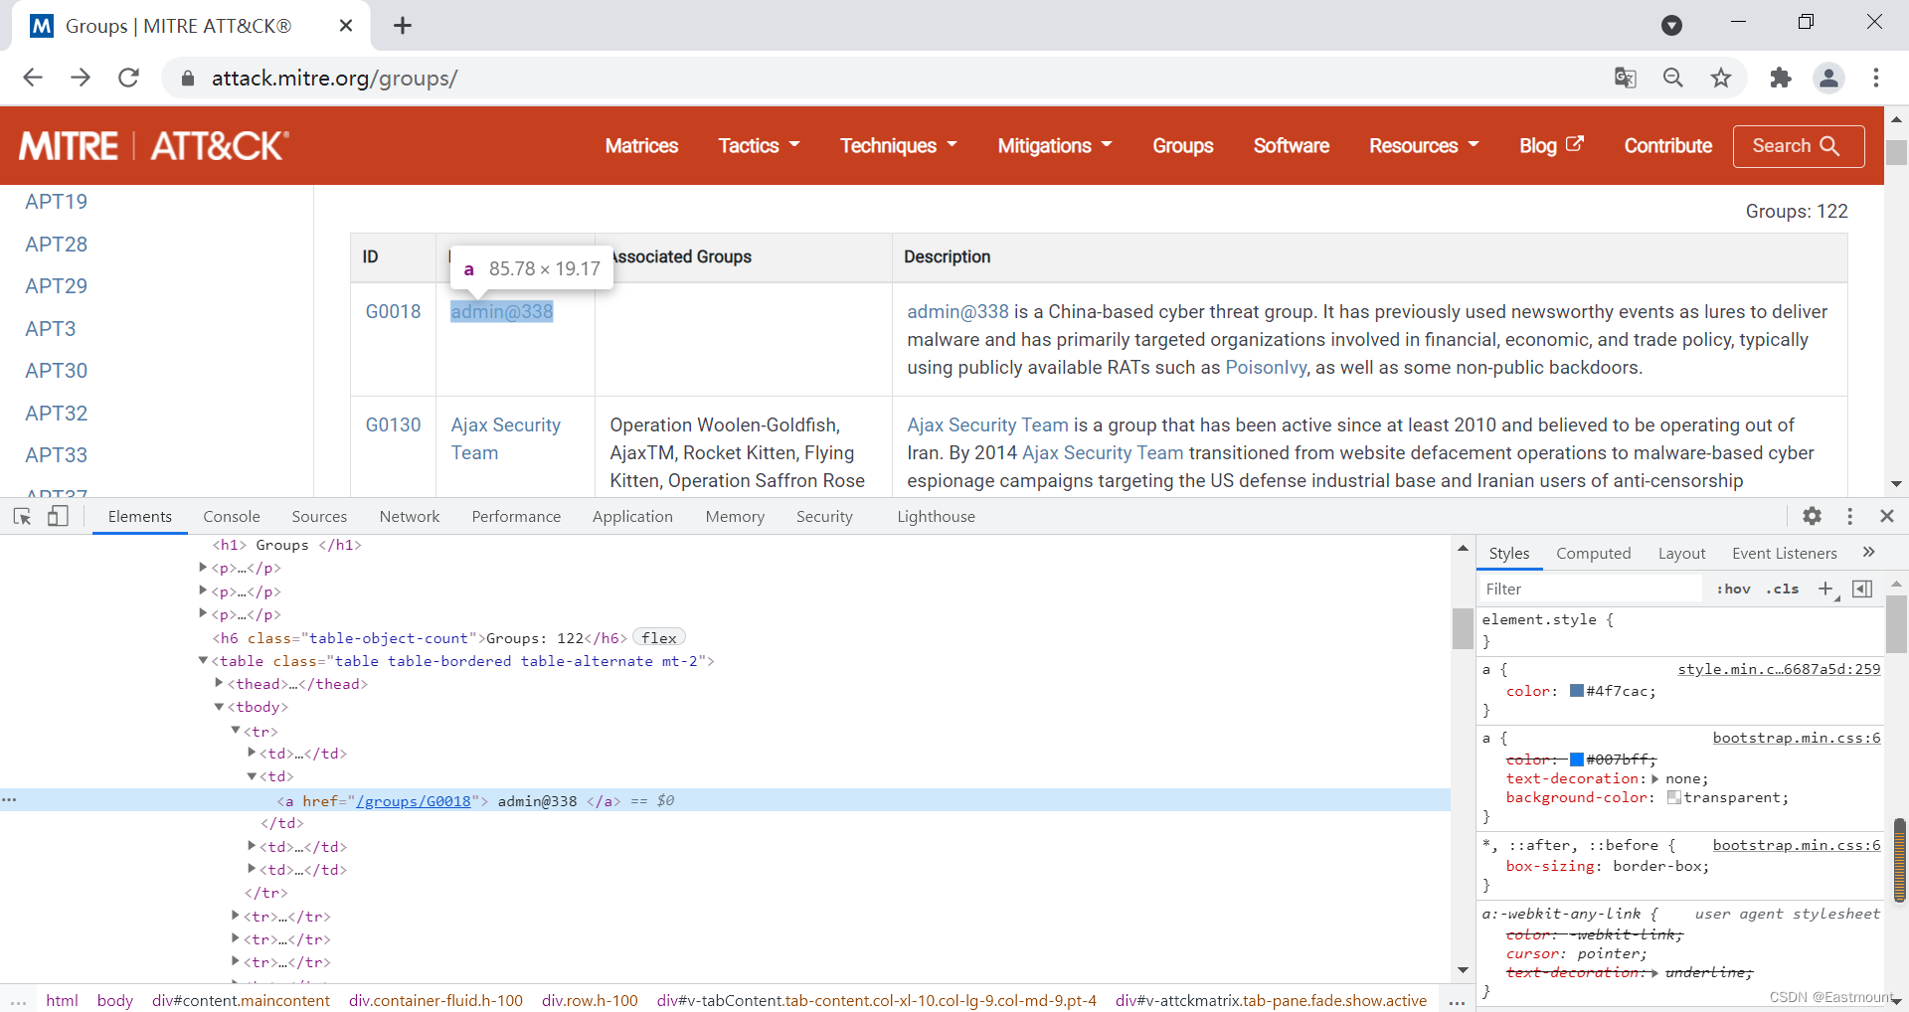Click the flex badge on h6
Image resolution: width=1909 pixels, height=1012 pixels.
[x=658, y=637]
